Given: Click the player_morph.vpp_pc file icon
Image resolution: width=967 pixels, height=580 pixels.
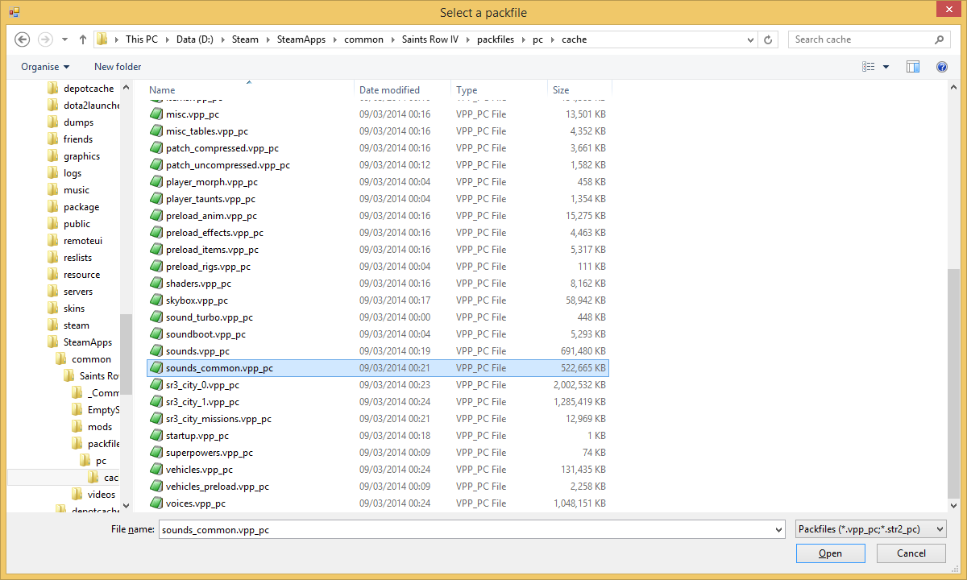Looking at the screenshot, I should click(x=156, y=182).
